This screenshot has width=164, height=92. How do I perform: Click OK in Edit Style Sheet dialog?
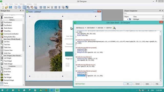pos(128,84)
